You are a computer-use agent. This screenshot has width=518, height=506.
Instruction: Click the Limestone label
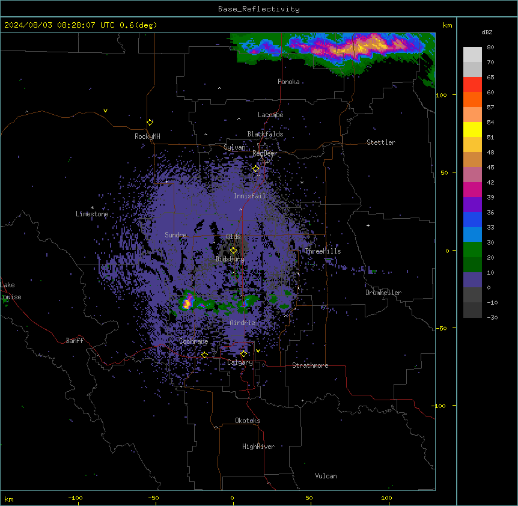coord(92,214)
